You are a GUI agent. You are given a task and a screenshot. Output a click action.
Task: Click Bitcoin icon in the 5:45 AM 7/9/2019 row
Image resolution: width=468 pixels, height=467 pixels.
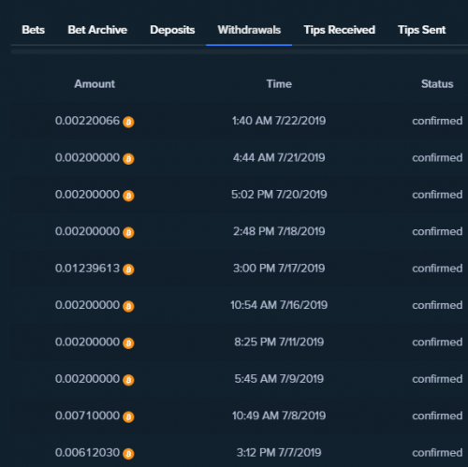(x=128, y=380)
